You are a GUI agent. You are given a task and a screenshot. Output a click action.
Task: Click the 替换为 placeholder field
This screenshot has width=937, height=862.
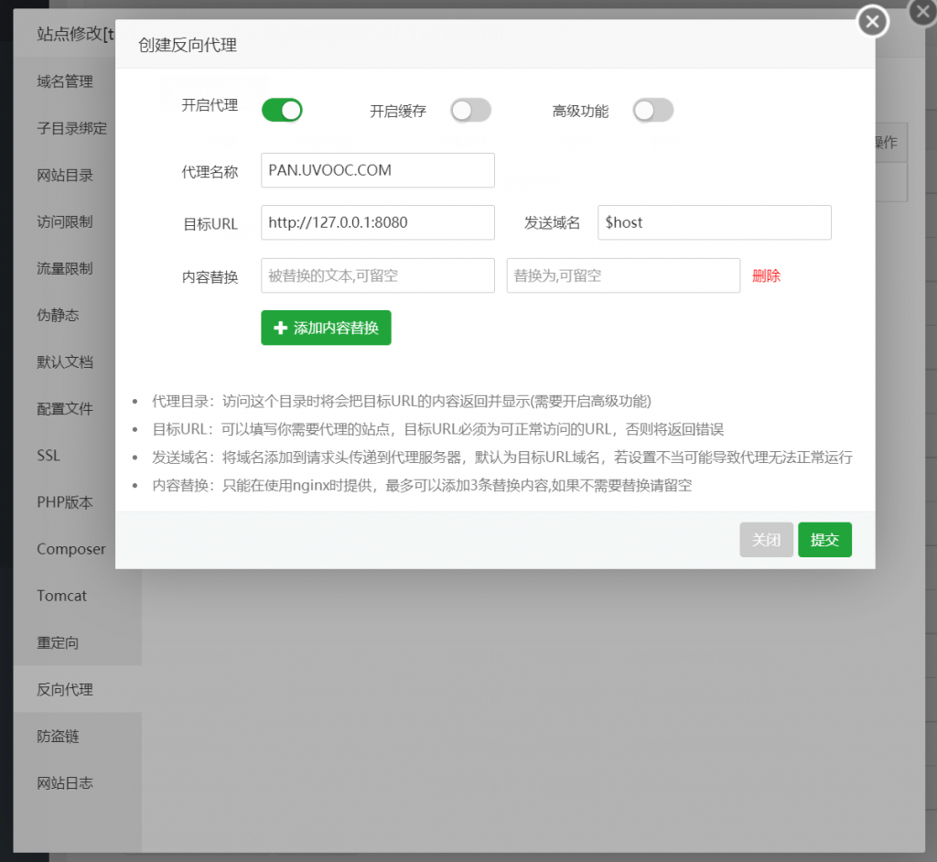pos(623,275)
